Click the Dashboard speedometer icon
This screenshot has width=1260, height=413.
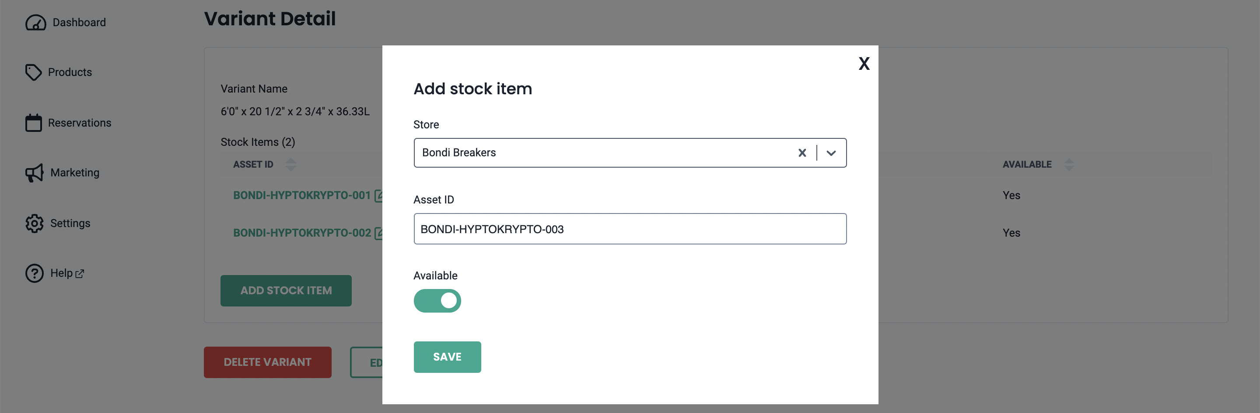[x=35, y=22]
